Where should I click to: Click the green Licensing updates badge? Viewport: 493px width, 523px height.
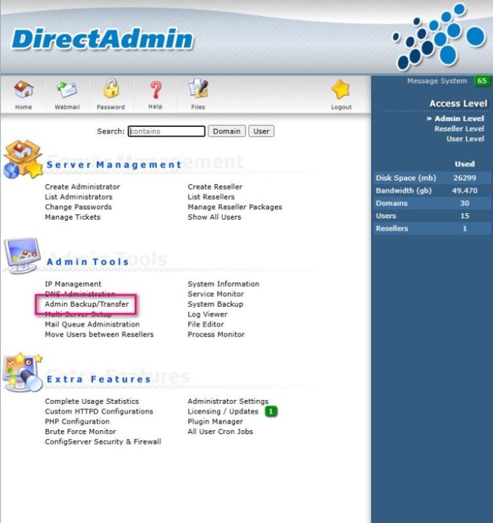point(271,412)
